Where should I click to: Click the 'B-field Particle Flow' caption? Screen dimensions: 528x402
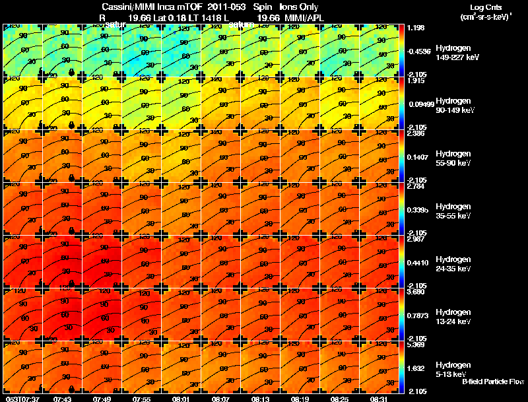[493, 382]
